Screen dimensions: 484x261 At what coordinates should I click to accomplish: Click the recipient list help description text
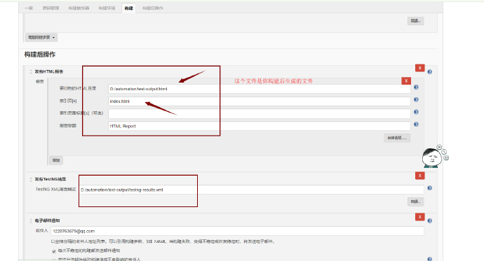(163, 241)
